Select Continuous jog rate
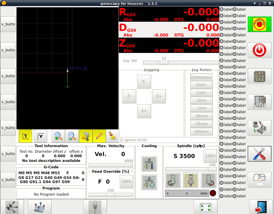This screenshot has width=274, height=214. click(x=201, y=77)
